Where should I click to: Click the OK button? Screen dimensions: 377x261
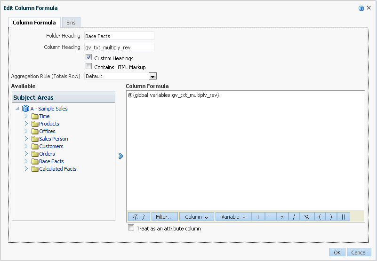(337, 253)
